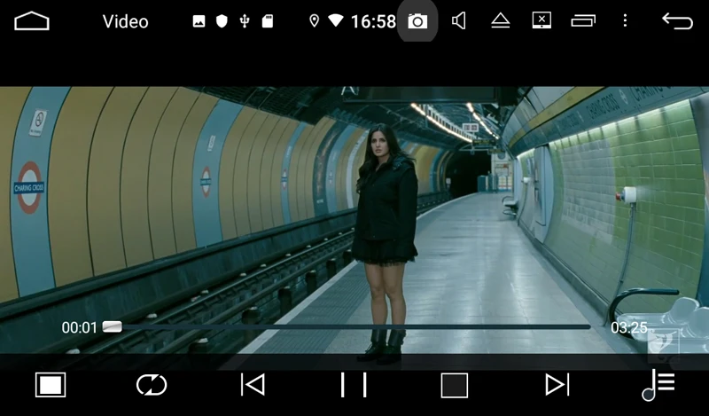
Task: Tap the USB connection status icon
Action: pyautogui.click(x=245, y=21)
